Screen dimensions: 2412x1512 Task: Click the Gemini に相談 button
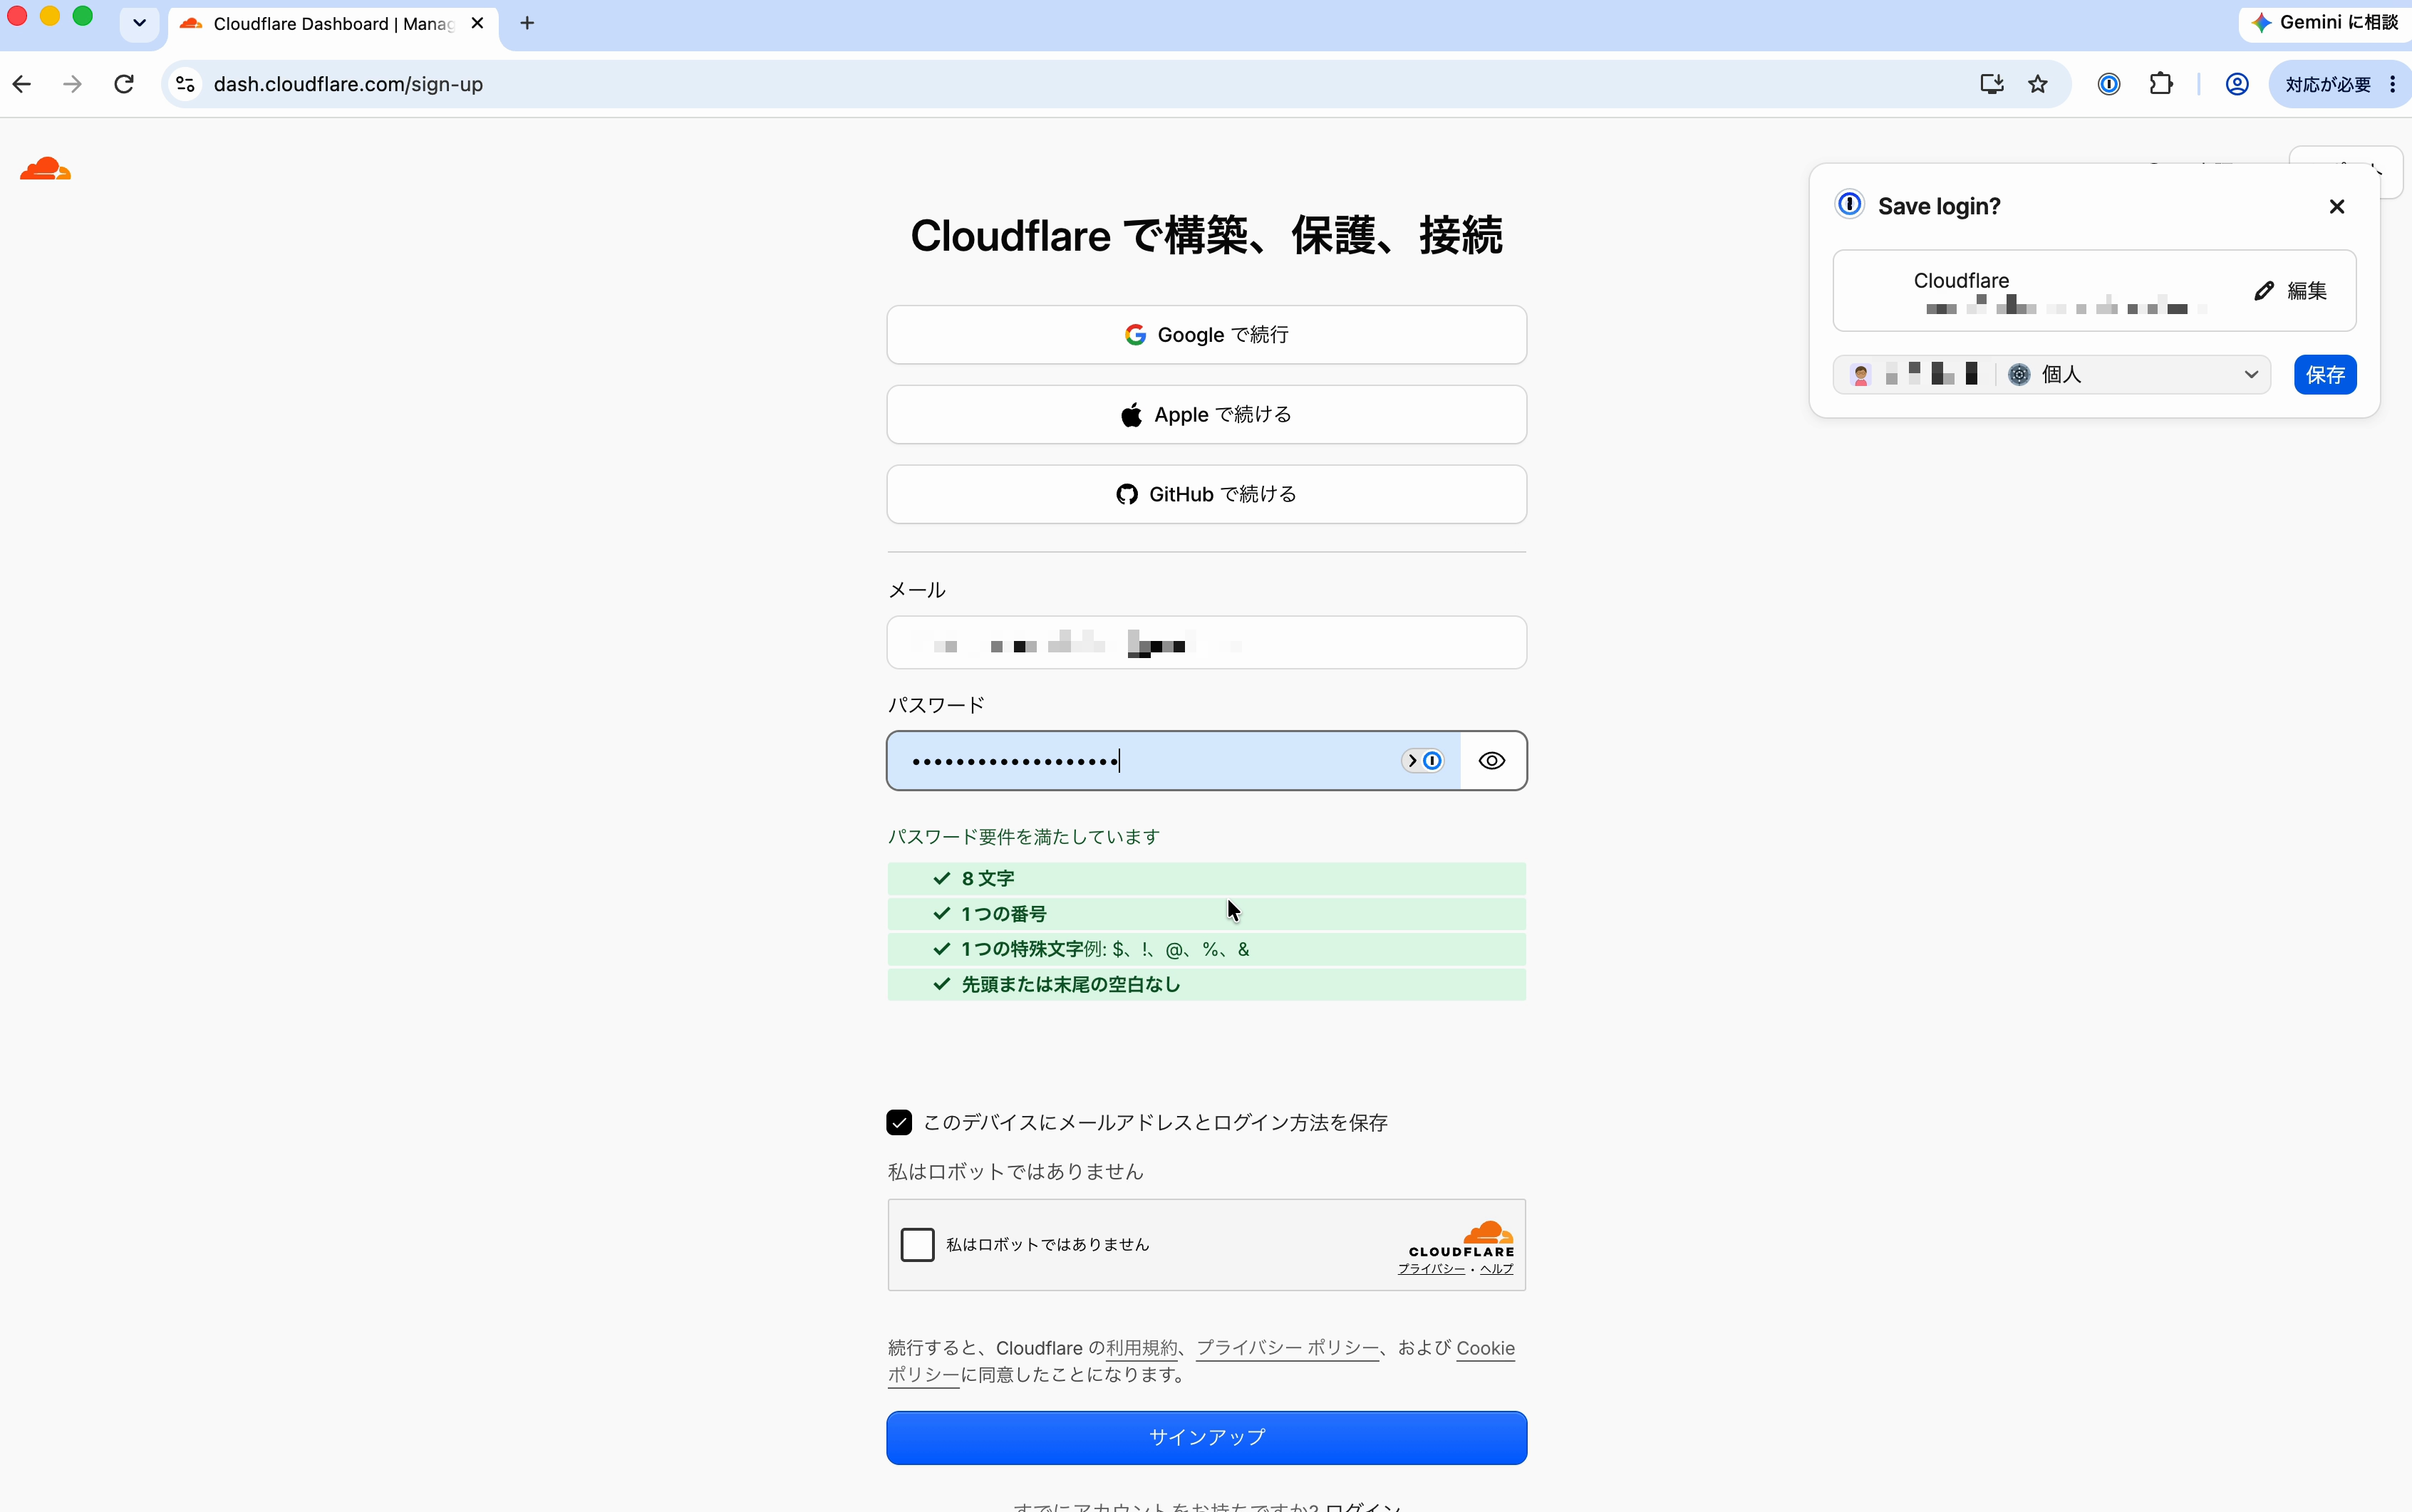point(2326,22)
